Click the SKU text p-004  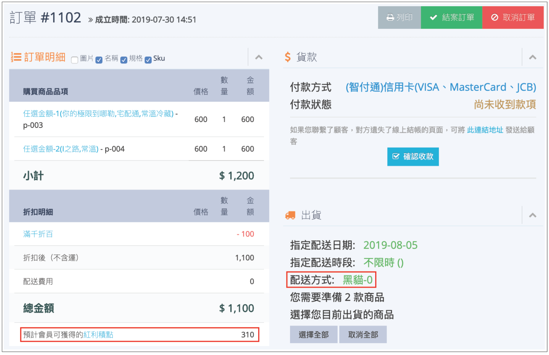[x=114, y=149]
